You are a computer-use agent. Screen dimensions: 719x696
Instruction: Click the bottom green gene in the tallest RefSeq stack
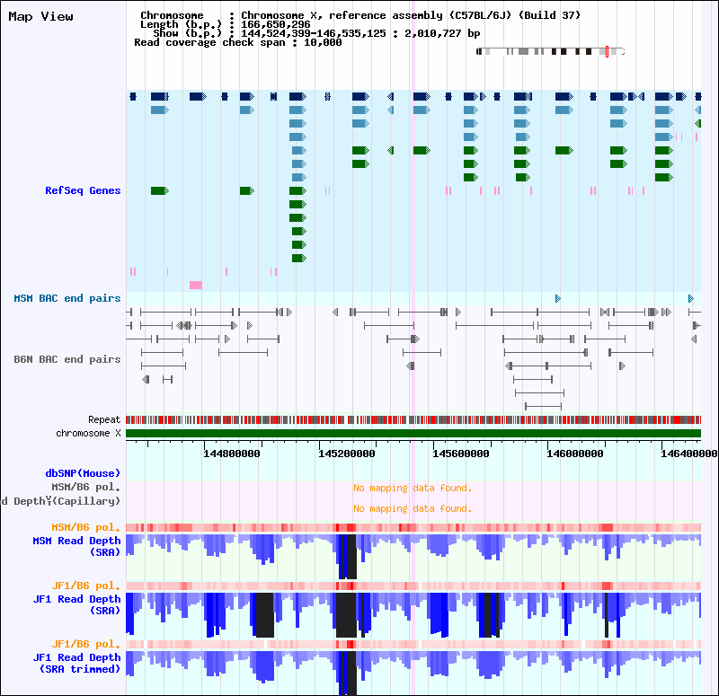(x=299, y=259)
